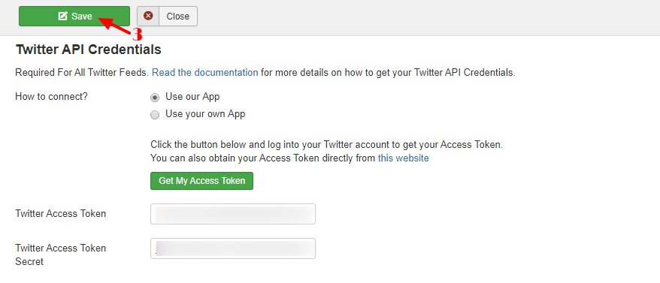Open the Read the documentation link
The height and width of the screenshot is (283, 660).
click(205, 72)
